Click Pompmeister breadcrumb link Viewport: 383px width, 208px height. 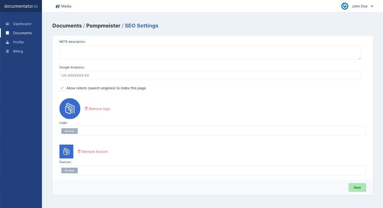click(103, 25)
